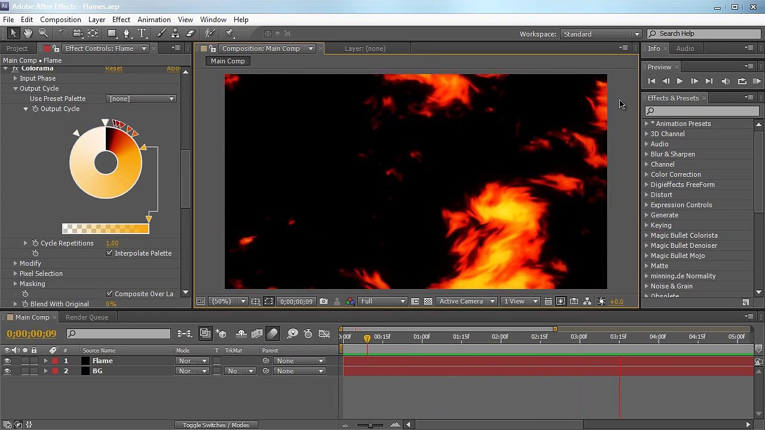
Task: Open the Composition menu
Action: (x=60, y=20)
